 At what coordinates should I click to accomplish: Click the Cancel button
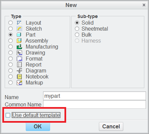(x=111, y=126)
